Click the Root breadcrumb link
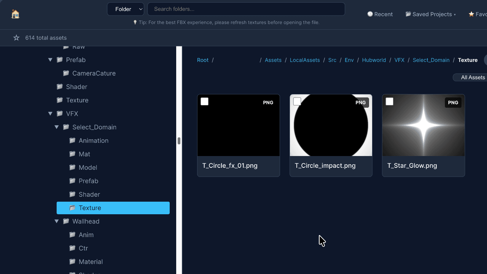 point(203,60)
